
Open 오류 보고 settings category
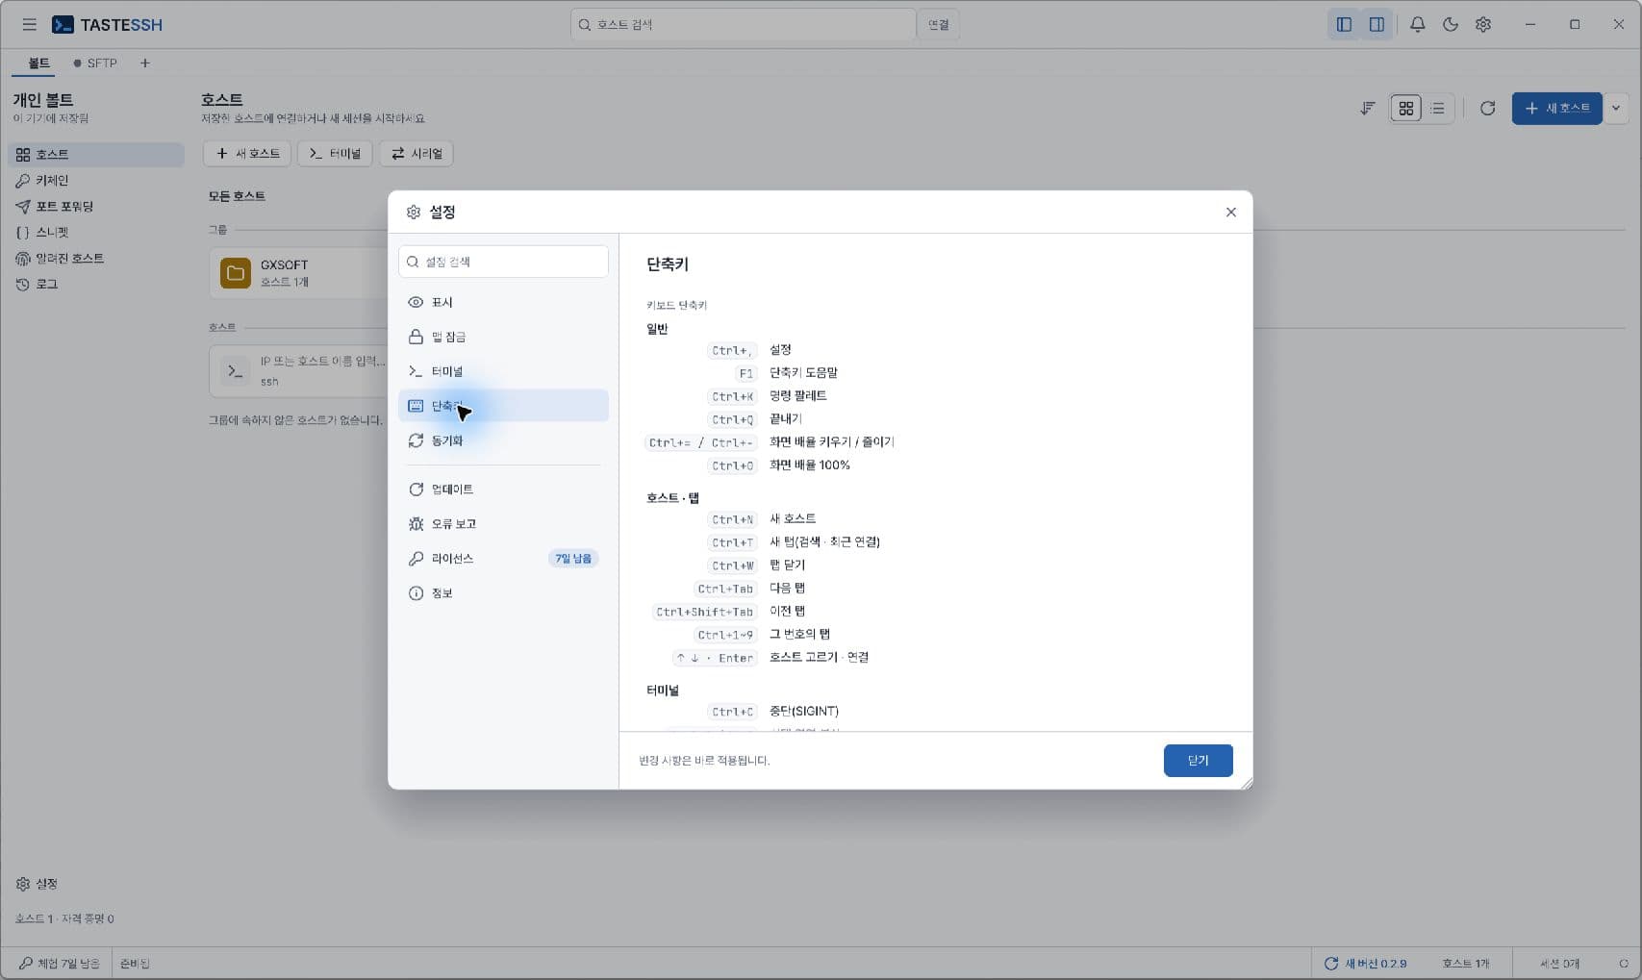pyautogui.click(x=503, y=524)
